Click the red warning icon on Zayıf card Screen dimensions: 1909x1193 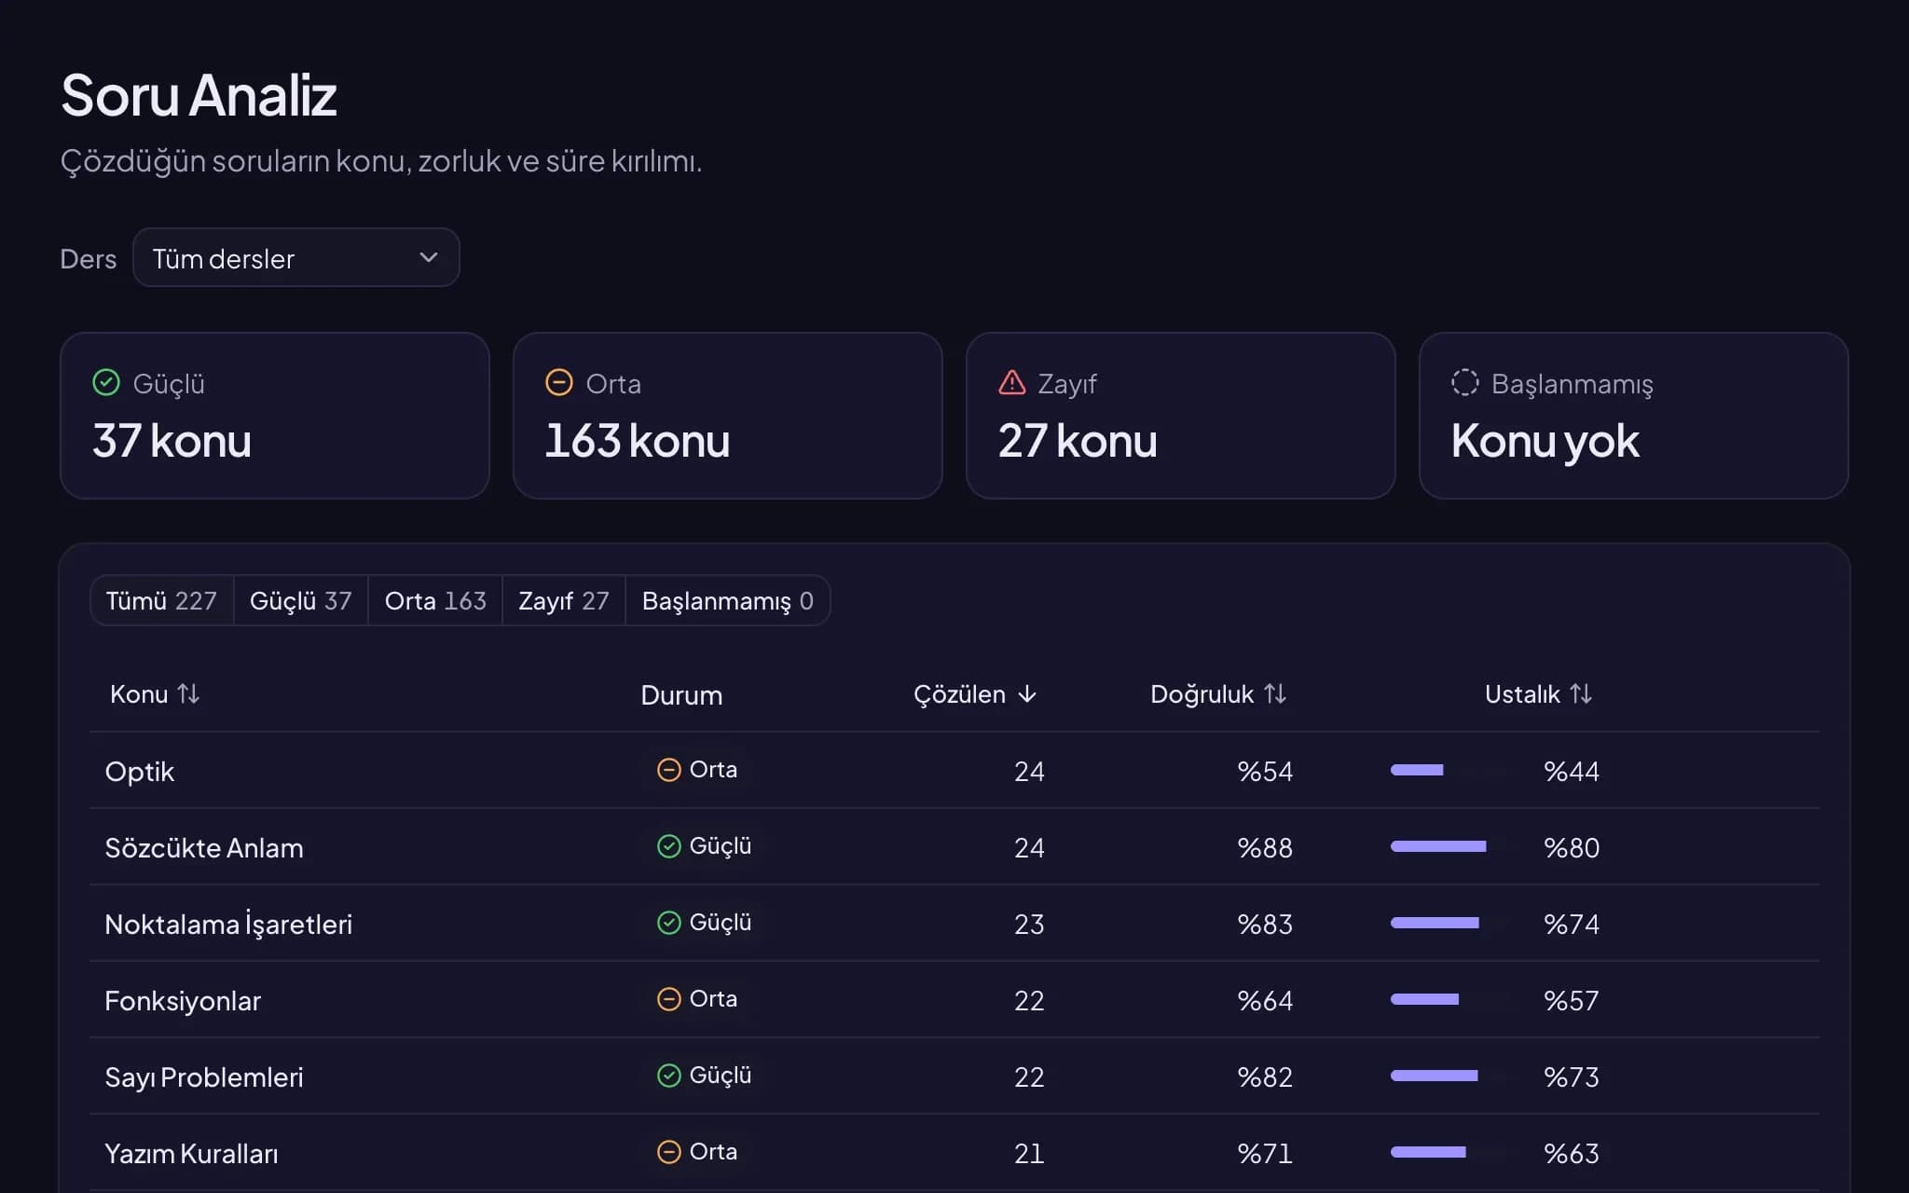click(1012, 382)
